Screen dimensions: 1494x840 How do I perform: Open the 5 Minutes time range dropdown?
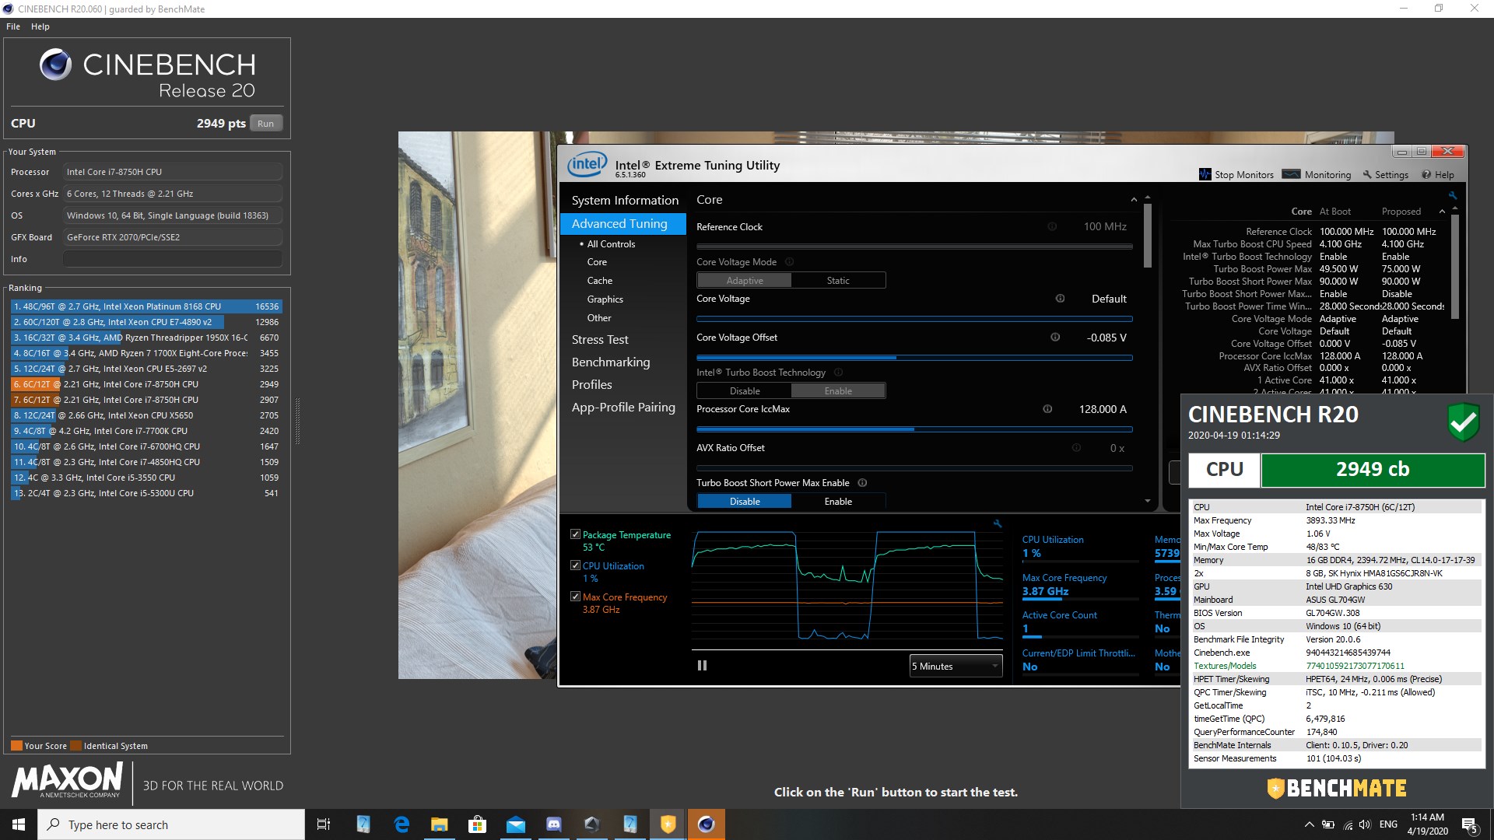(x=956, y=666)
